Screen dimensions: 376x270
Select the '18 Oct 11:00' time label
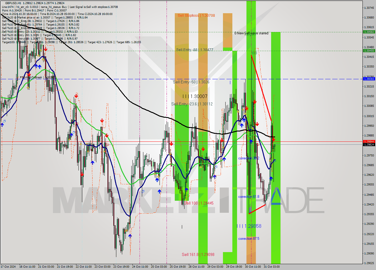click(27, 267)
